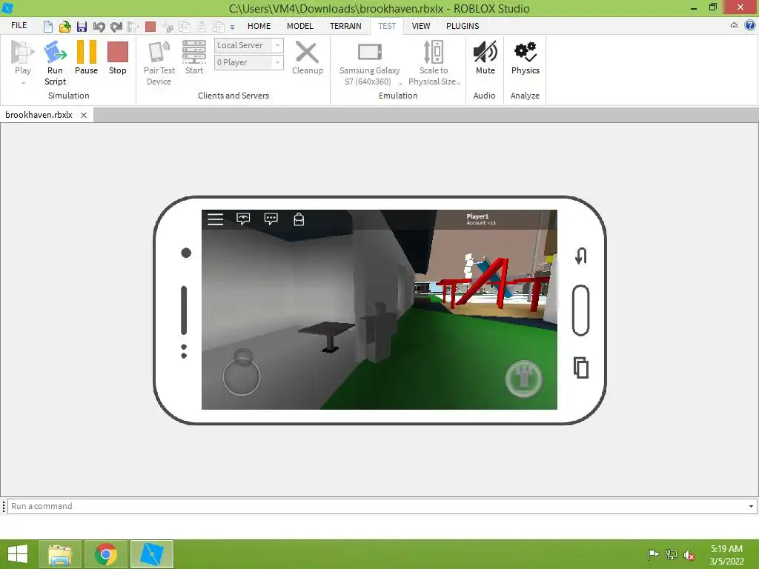
Task: Open the PLUGINS ribbon tab
Action: (x=463, y=26)
